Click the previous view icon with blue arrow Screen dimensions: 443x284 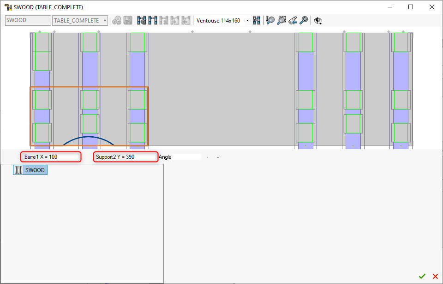coord(293,20)
